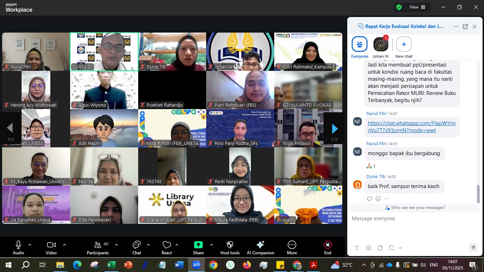This screenshot has width=484, height=272.
Task: Open Host tools shield menu
Action: [230, 248]
